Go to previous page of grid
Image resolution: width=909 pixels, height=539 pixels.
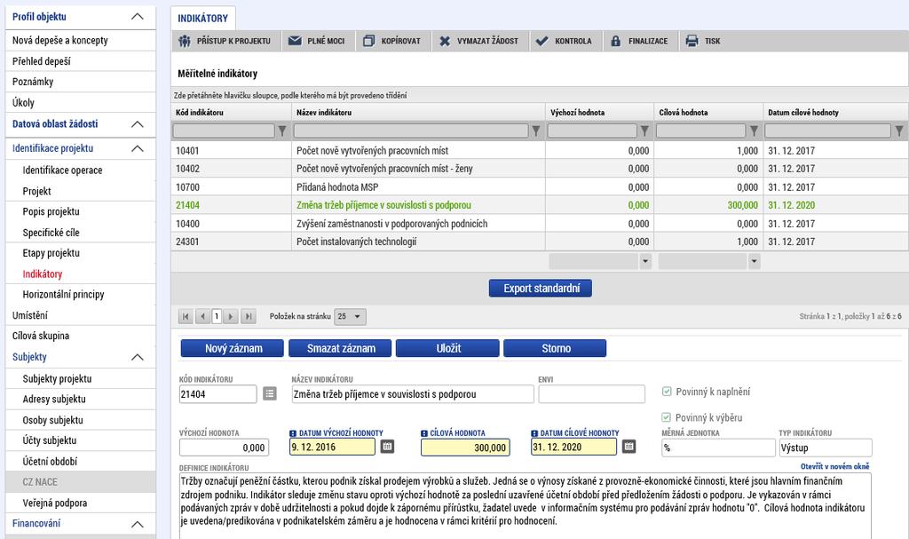202,317
